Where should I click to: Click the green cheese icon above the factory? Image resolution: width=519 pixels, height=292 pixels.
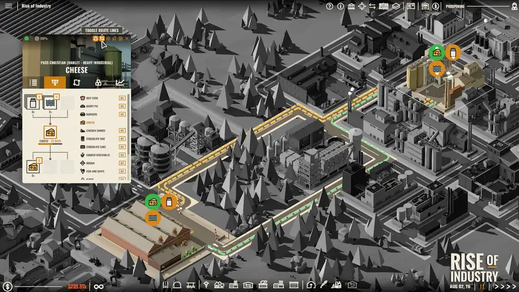pyautogui.click(x=436, y=52)
